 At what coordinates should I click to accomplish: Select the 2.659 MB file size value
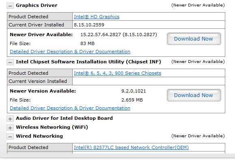point(132,100)
